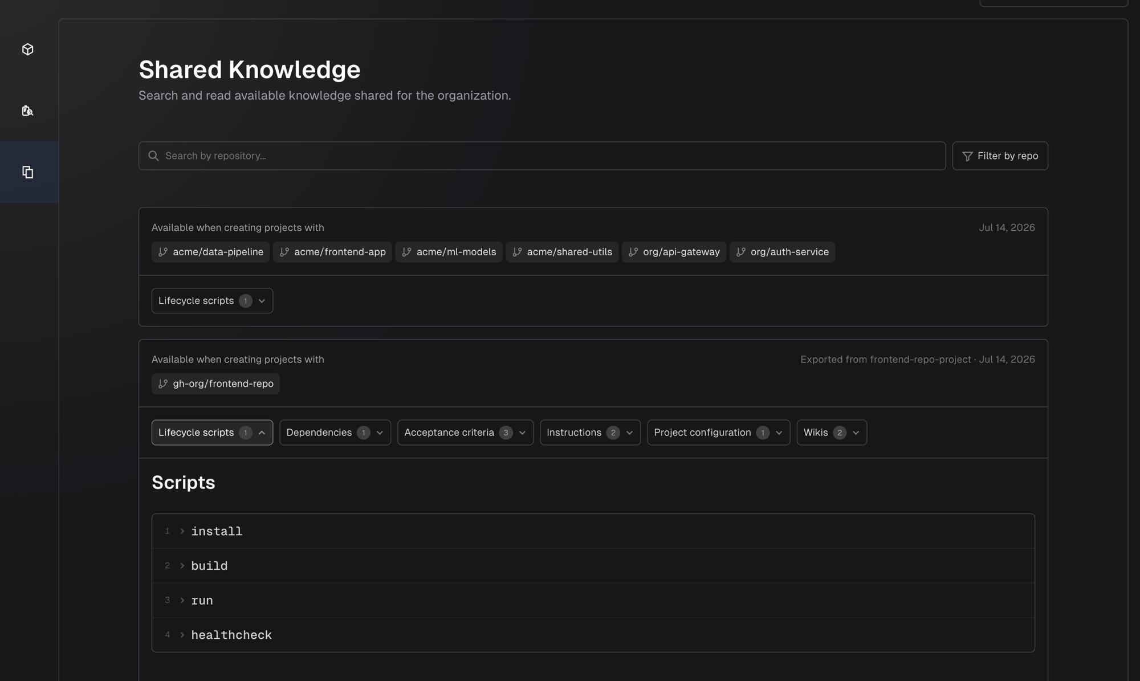Click branch icon on acme/shared-utils chip
The image size is (1140, 681).
pyautogui.click(x=517, y=252)
